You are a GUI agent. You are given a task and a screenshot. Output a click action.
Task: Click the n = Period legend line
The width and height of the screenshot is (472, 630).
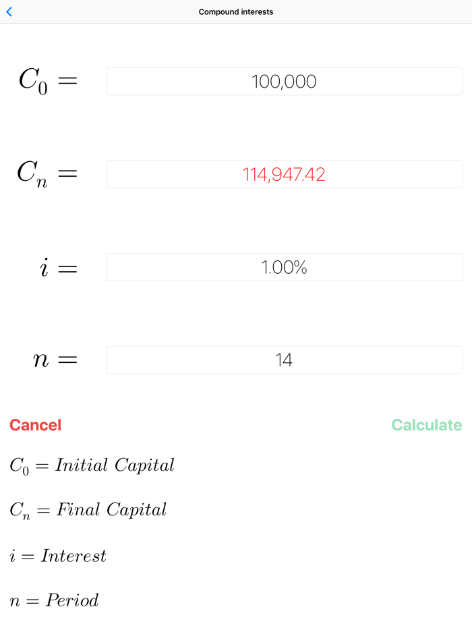pos(54,600)
